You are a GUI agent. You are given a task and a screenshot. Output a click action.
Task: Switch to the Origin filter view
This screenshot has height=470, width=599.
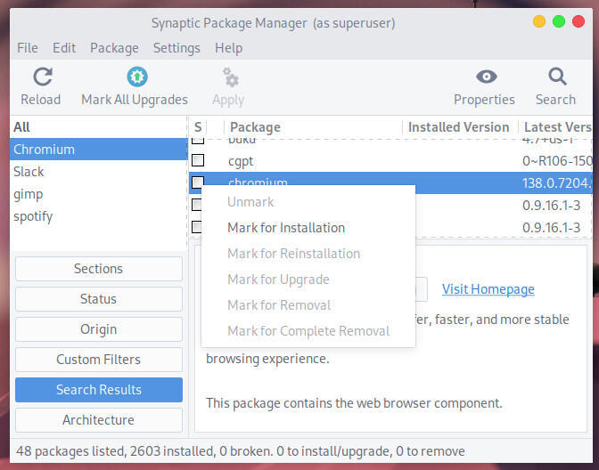coord(98,329)
